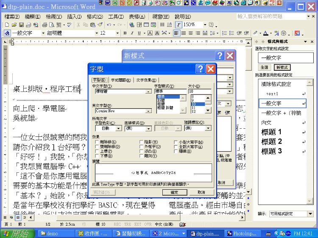318x238 pixels.
Task: Open the 表格(A) Table menu
Action: pyautogui.click(x=137, y=17)
